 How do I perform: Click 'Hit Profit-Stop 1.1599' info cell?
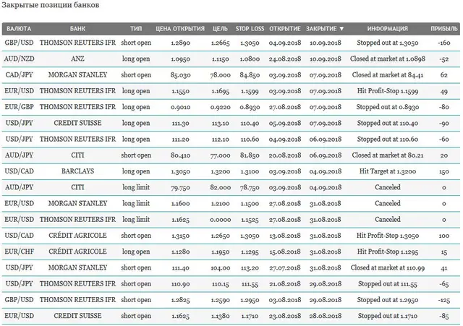click(388, 91)
